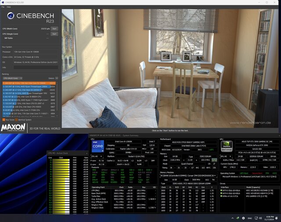Screen dimensions: 281x222
Task: Open the GPU #0 selector dropdown
Action: pos(227,156)
